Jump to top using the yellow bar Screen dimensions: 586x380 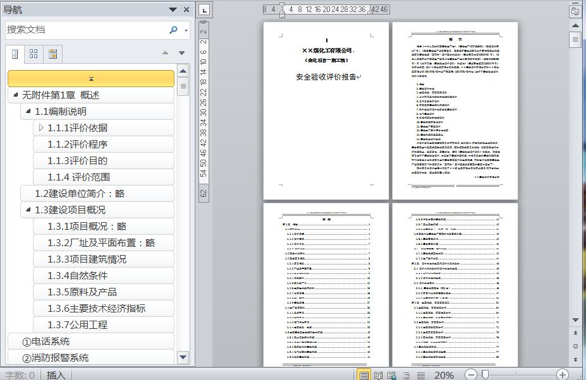point(91,79)
